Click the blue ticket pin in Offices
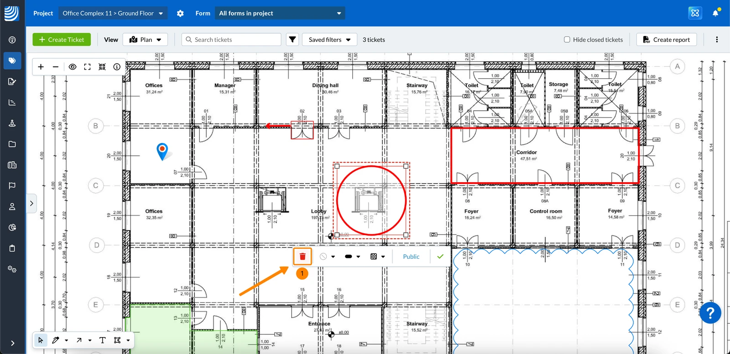Screen dimensions: 730x354 pos(162,151)
